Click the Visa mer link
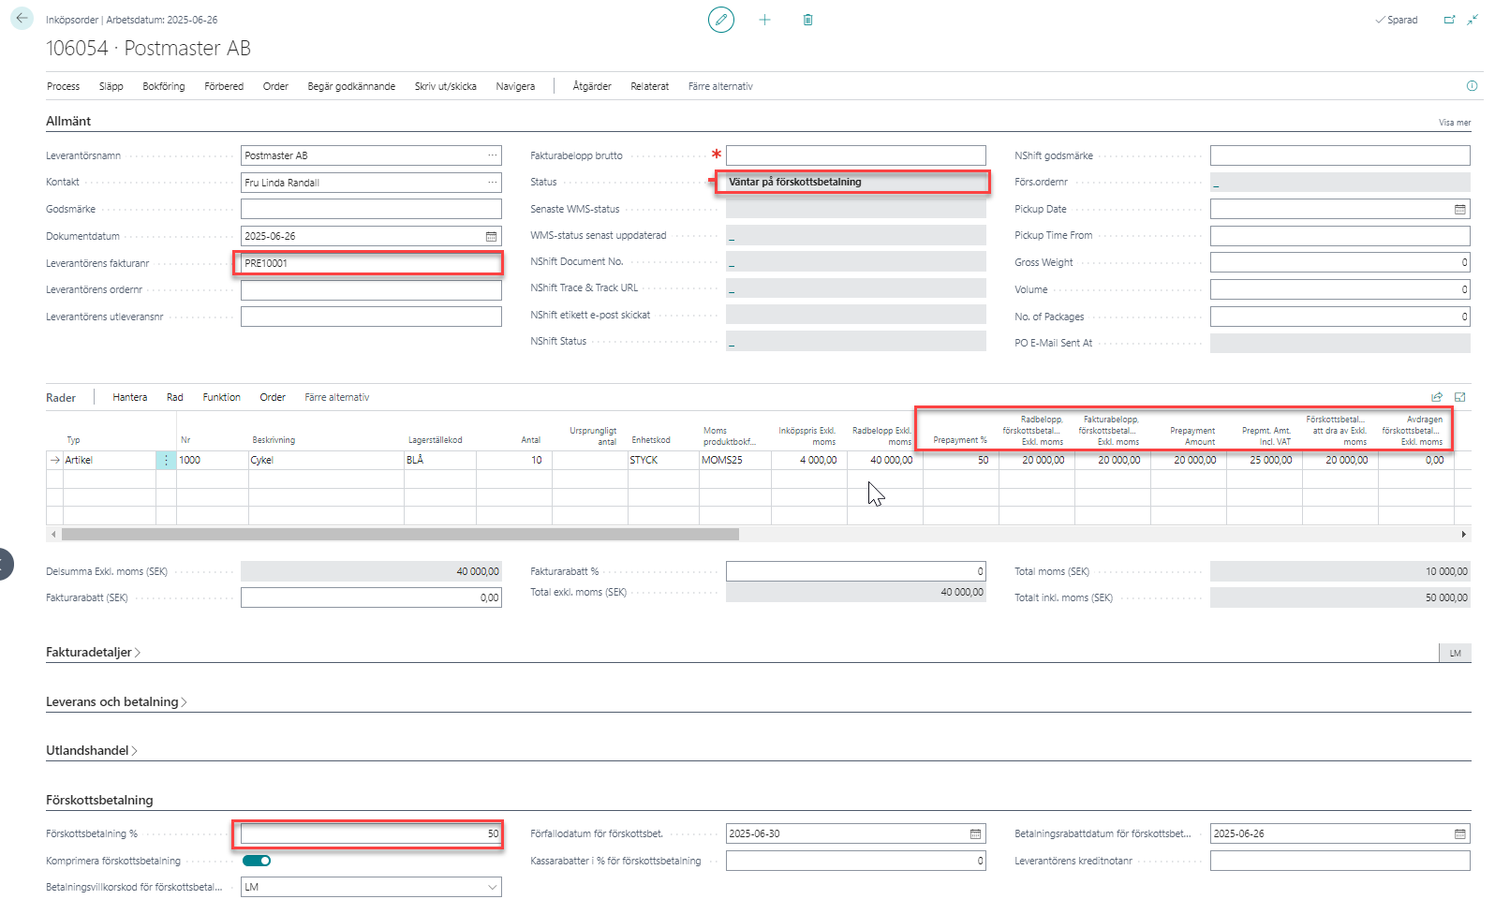Screen dimensions: 1495x914 tap(1454, 123)
